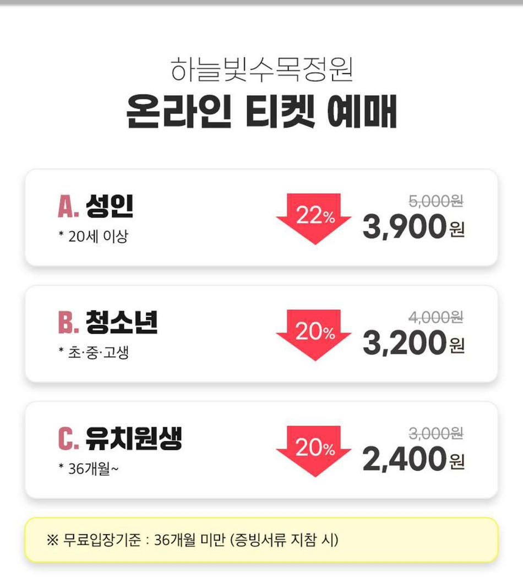Image resolution: width=523 pixels, height=587 pixels.
Task: Click the 3,900원 adult price
Action: point(413,226)
